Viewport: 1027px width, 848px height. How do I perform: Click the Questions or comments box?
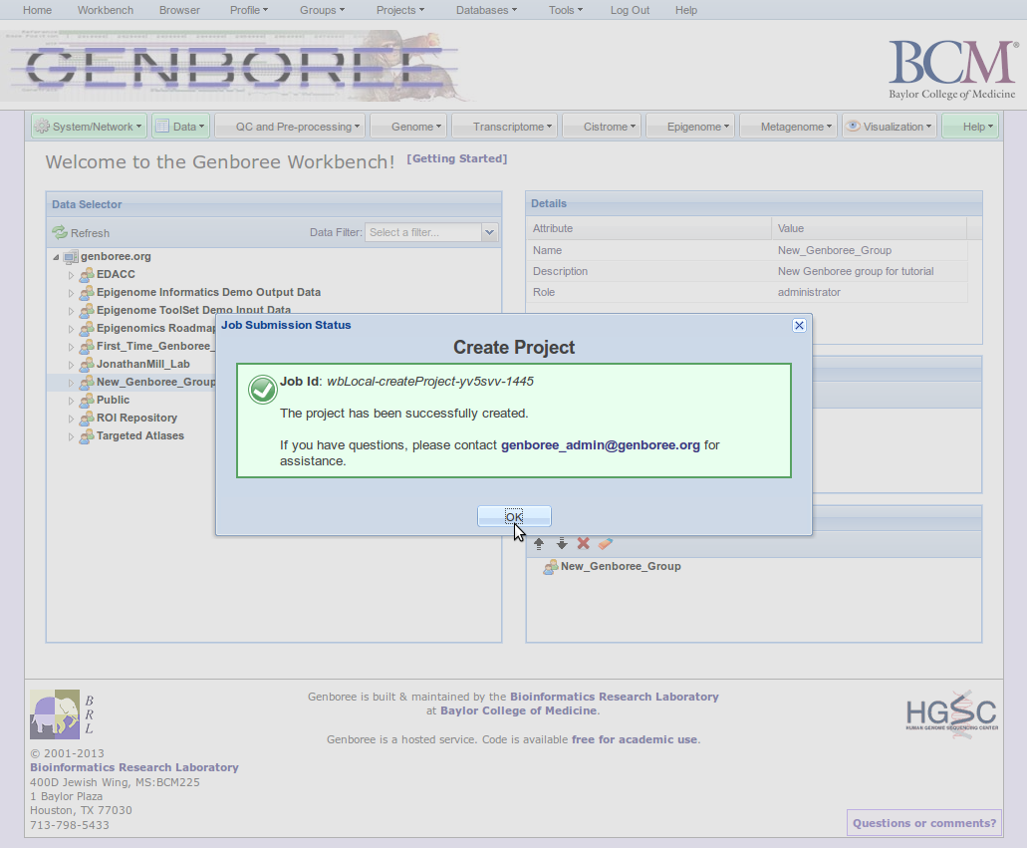(x=923, y=823)
